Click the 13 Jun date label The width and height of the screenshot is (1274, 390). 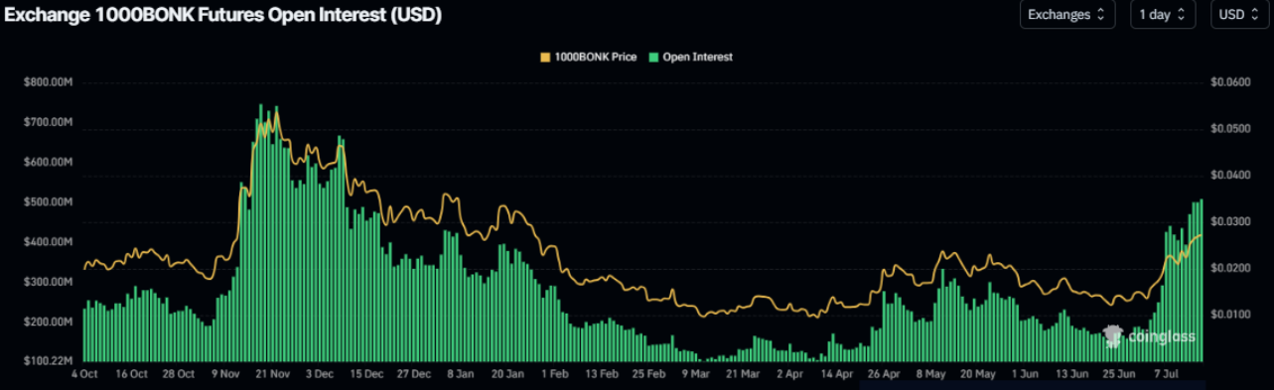(x=1072, y=375)
